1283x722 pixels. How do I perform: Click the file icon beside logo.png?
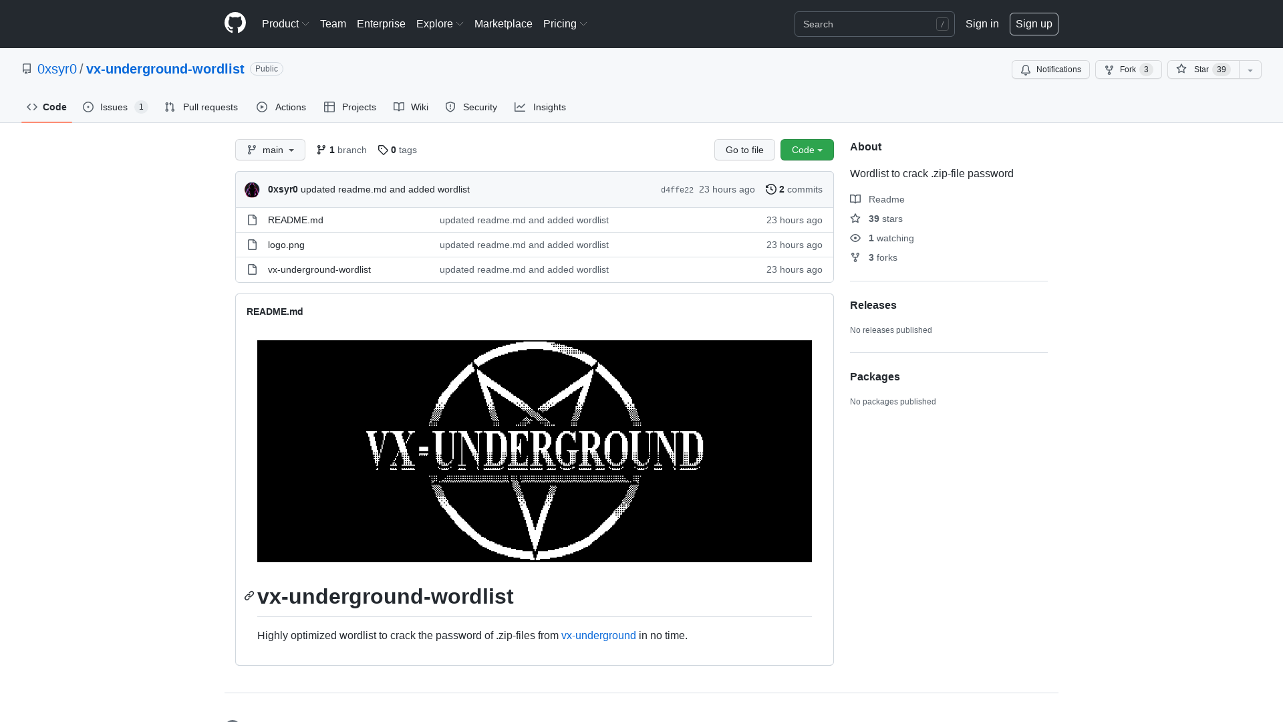252,245
